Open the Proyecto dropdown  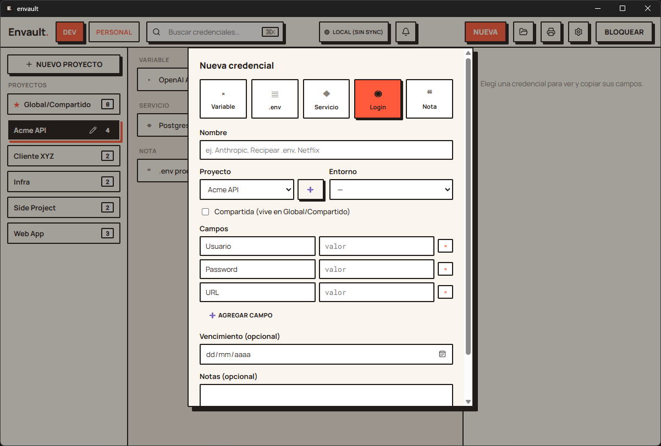point(247,189)
